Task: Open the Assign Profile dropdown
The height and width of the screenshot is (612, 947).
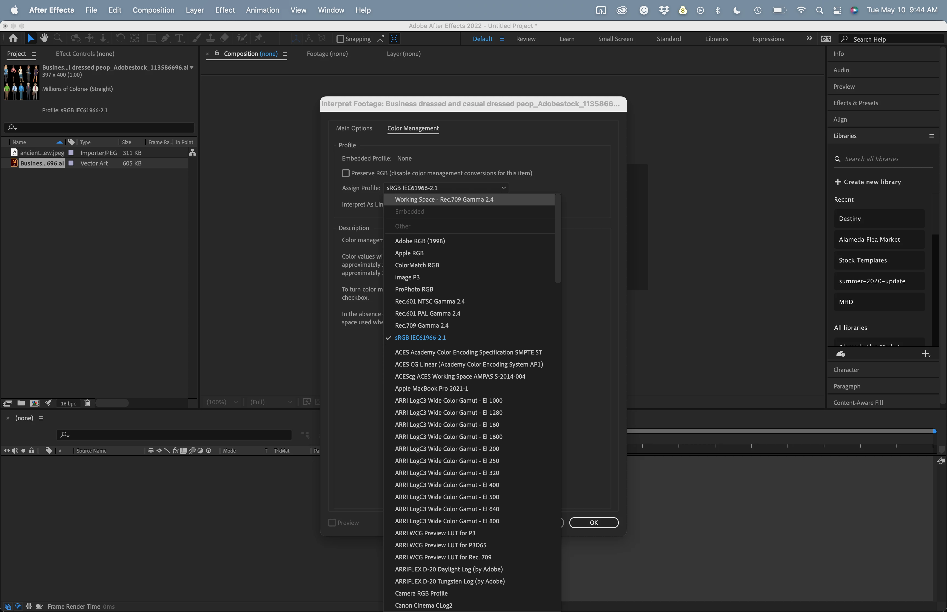Action: pyautogui.click(x=446, y=188)
